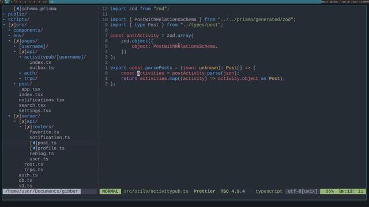This screenshot has height=207, width=369.
Task: Open s3.ts file
Action: click(25, 186)
